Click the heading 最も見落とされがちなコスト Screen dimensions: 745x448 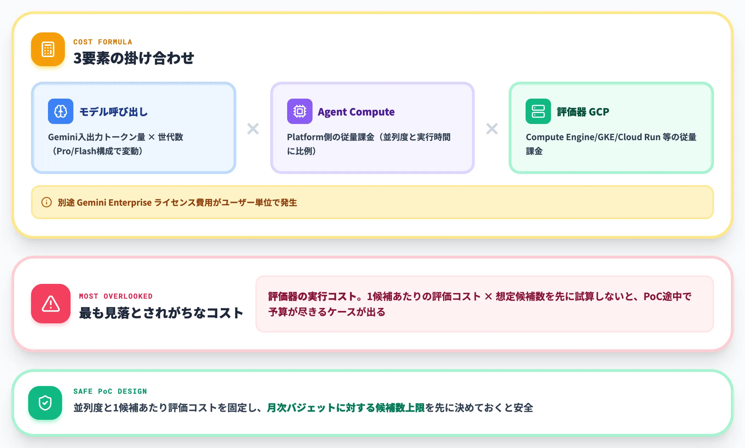coord(161,313)
